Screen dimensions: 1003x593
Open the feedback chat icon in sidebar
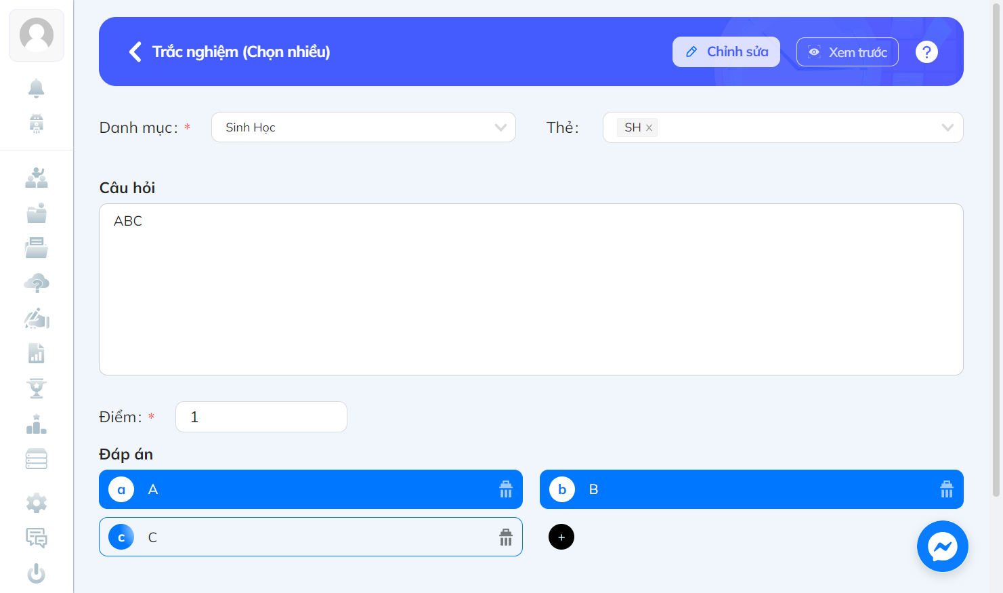point(37,538)
